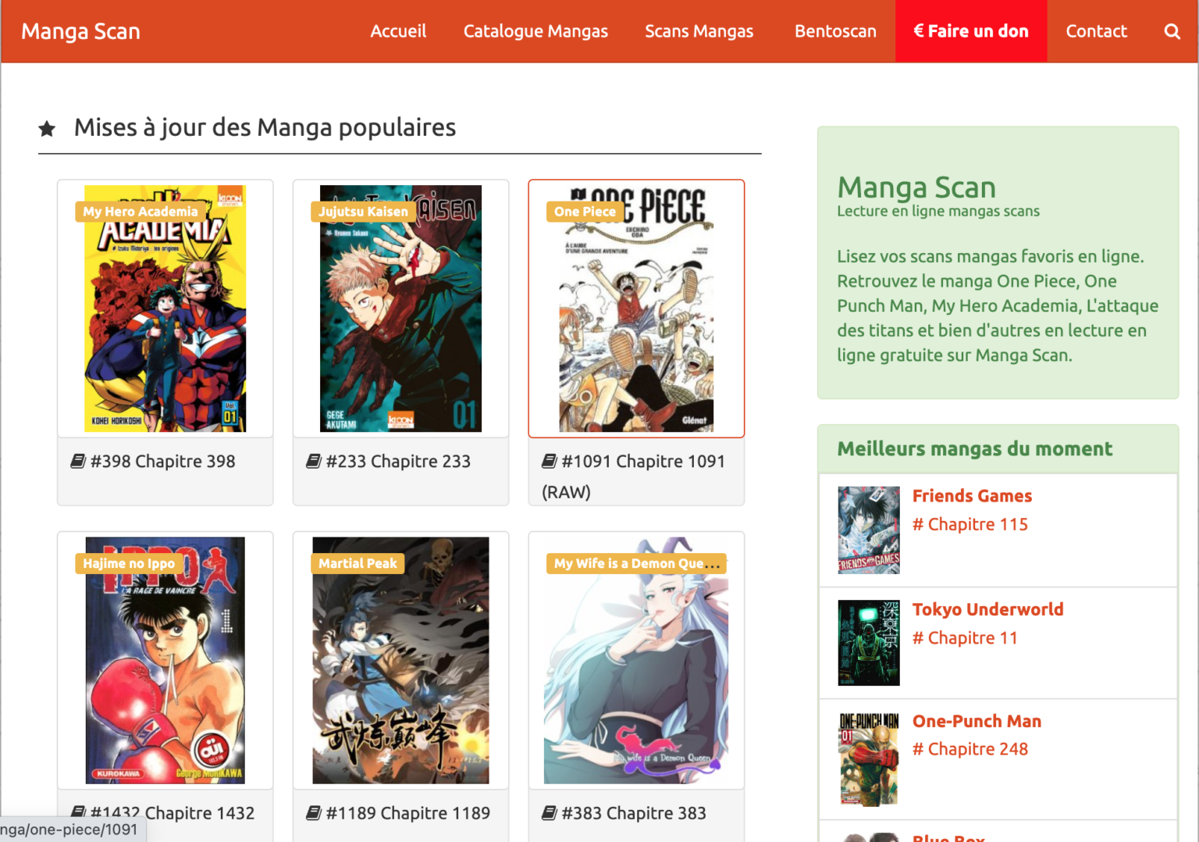Click the Mises à jour des Manga populaires heading

(x=265, y=127)
